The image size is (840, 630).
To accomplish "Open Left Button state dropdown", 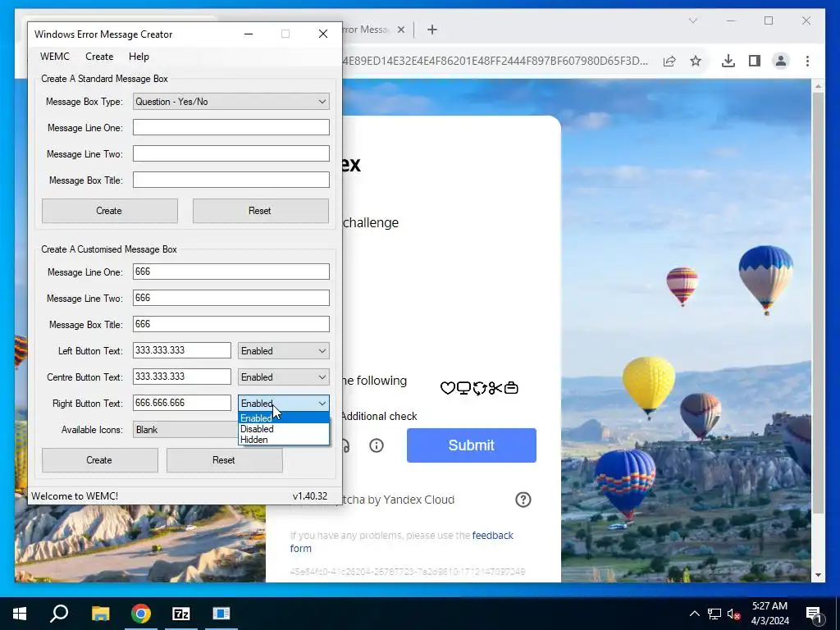I will (x=283, y=351).
